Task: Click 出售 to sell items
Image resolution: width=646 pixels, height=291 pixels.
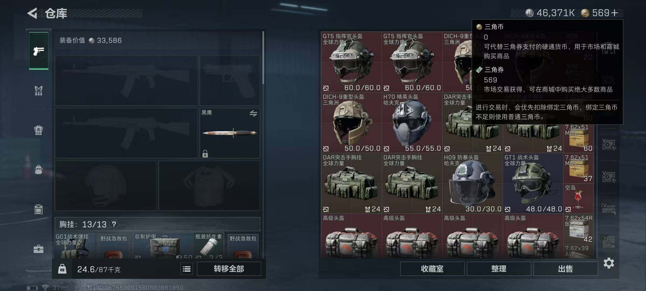Action: [566, 269]
